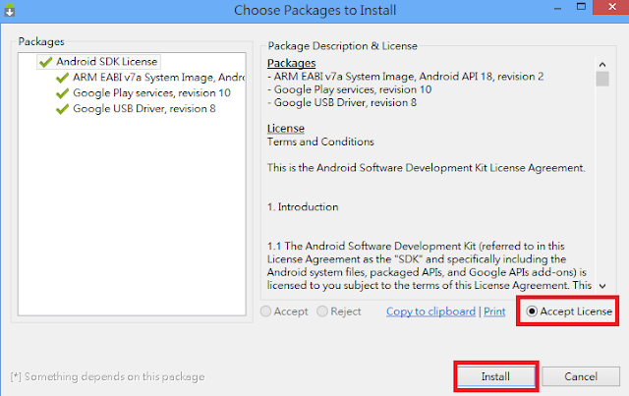Image resolution: width=629 pixels, height=396 pixels.
Task: Click green checkmark beside ARM EABI v7a System Image
Action: pos(62,78)
